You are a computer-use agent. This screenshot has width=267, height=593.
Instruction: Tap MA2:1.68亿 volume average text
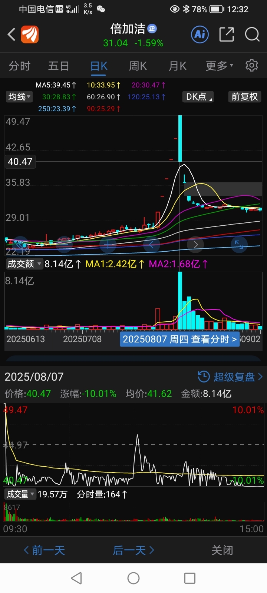[x=178, y=264]
